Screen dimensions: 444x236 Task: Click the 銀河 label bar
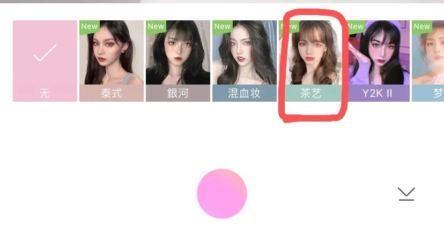click(x=178, y=93)
